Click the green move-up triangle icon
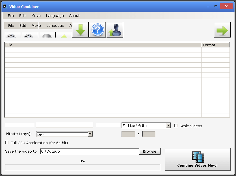 click(64, 36)
